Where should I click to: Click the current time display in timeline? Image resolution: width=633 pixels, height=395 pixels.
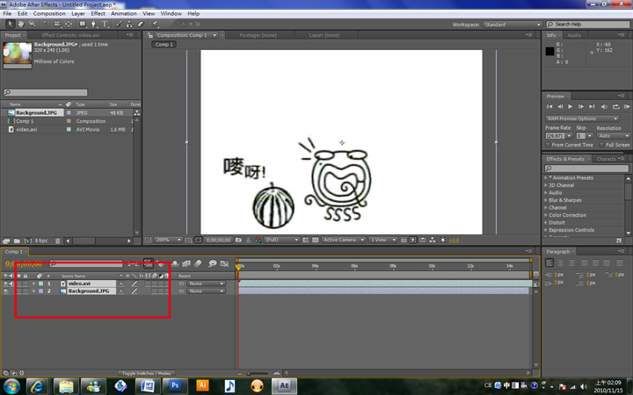[x=24, y=263]
